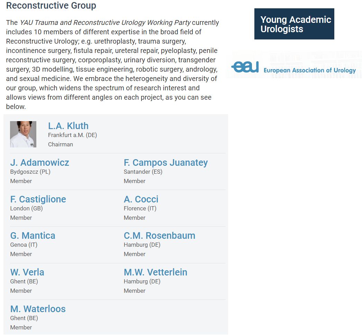362x336 pixels.
Task: Click W. Verla member link
Action: (x=27, y=272)
